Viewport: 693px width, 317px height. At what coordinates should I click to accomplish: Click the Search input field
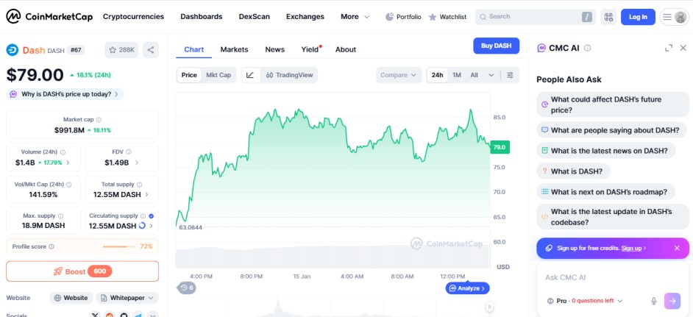(x=536, y=17)
